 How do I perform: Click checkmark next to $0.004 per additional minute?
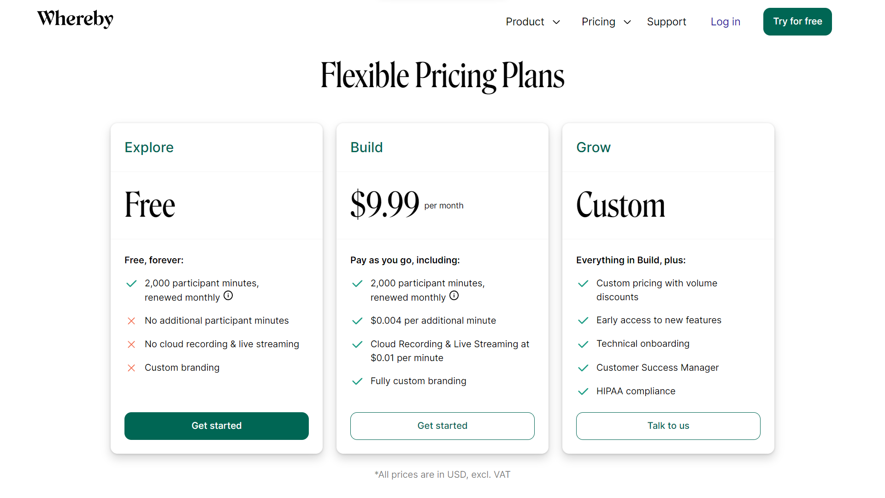[x=357, y=321]
